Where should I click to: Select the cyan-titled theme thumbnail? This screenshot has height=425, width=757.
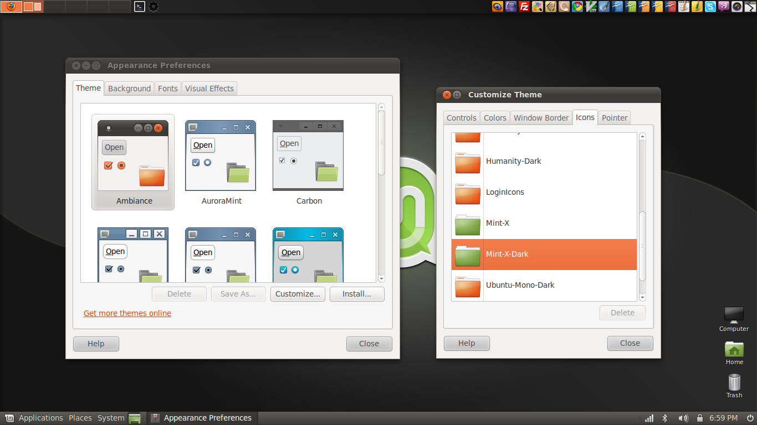308,255
